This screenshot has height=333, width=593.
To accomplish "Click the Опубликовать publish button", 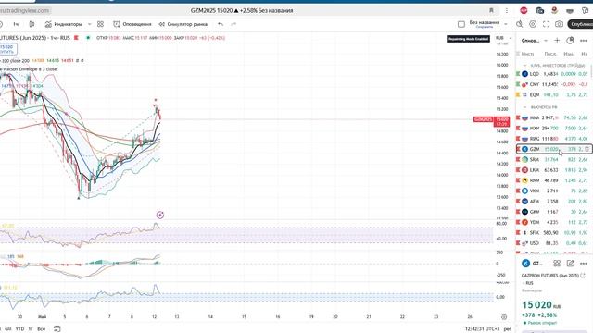I will (581, 24).
